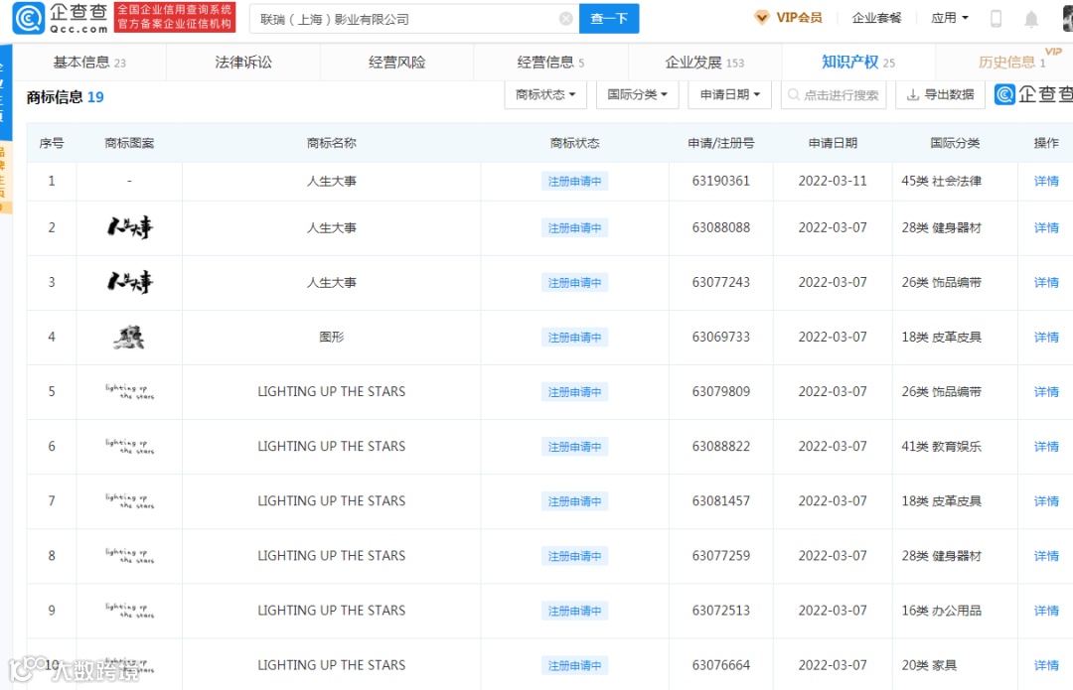
Task: Open 详情 for trademark 63190361
Action: click(x=1046, y=181)
